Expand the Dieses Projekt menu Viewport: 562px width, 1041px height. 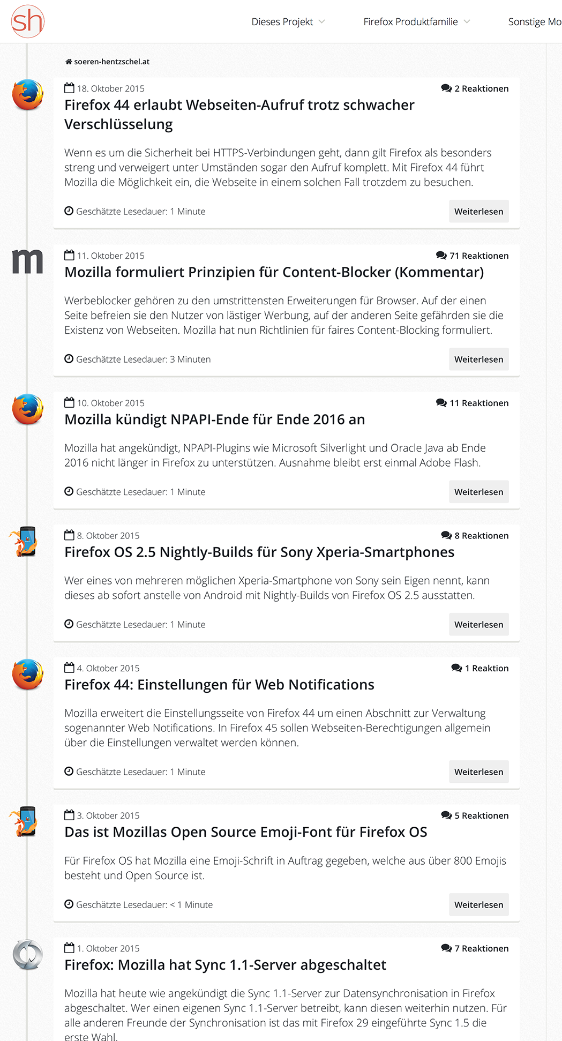[x=288, y=21]
